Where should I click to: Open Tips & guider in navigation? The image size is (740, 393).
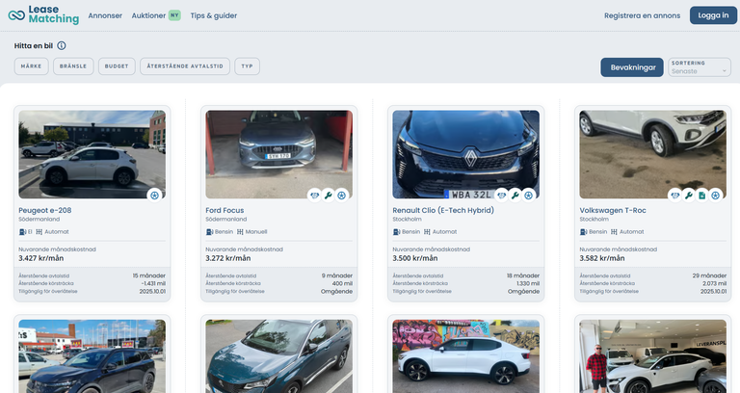coord(213,15)
